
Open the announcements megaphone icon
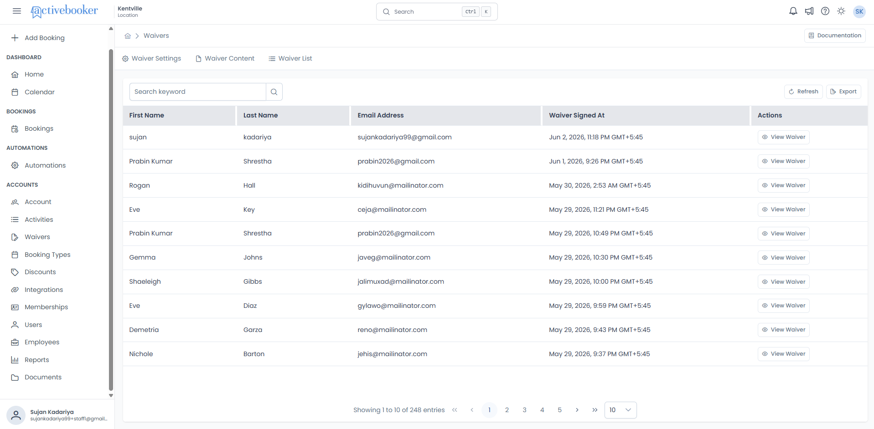pyautogui.click(x=809, y=11)
